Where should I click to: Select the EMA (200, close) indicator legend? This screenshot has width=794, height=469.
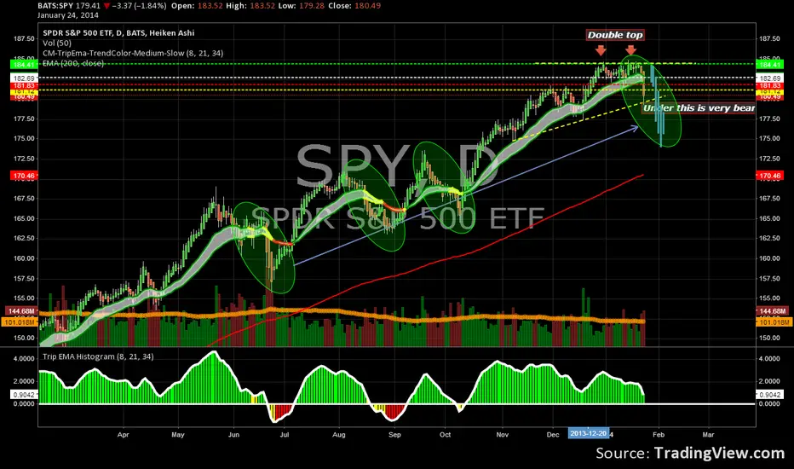(73, 63)
